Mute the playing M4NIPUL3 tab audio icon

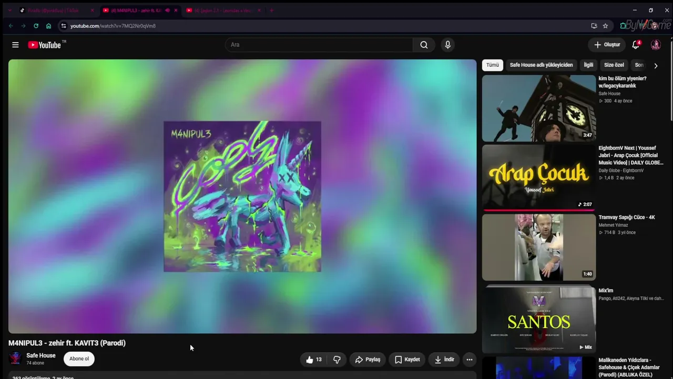(167, 10)
